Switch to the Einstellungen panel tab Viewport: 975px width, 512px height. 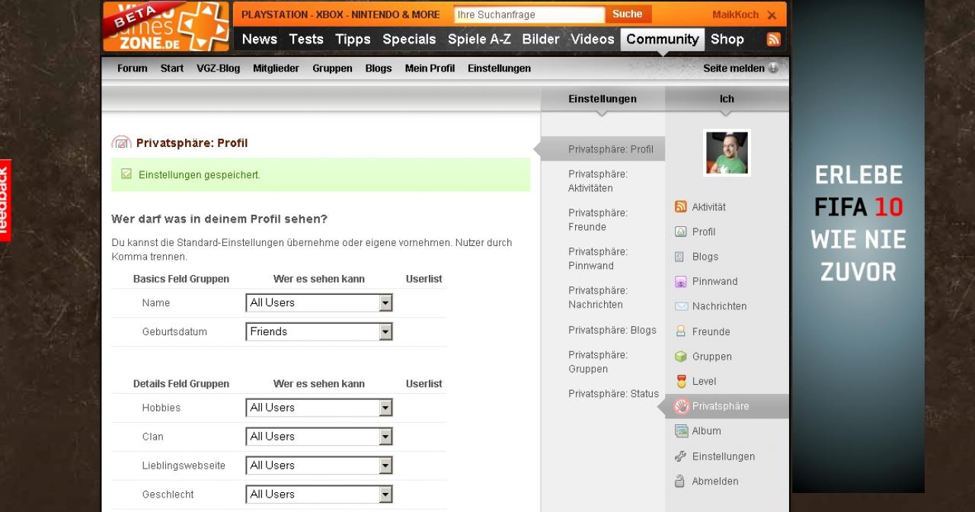pos(603,99)
